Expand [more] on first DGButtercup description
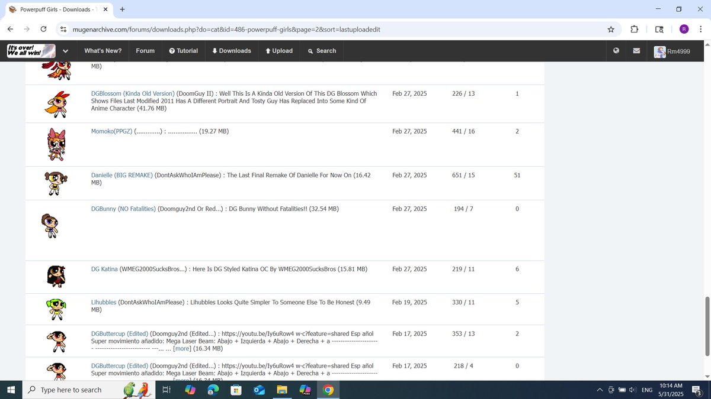This screenshot has height=399, width=711. 182,349
